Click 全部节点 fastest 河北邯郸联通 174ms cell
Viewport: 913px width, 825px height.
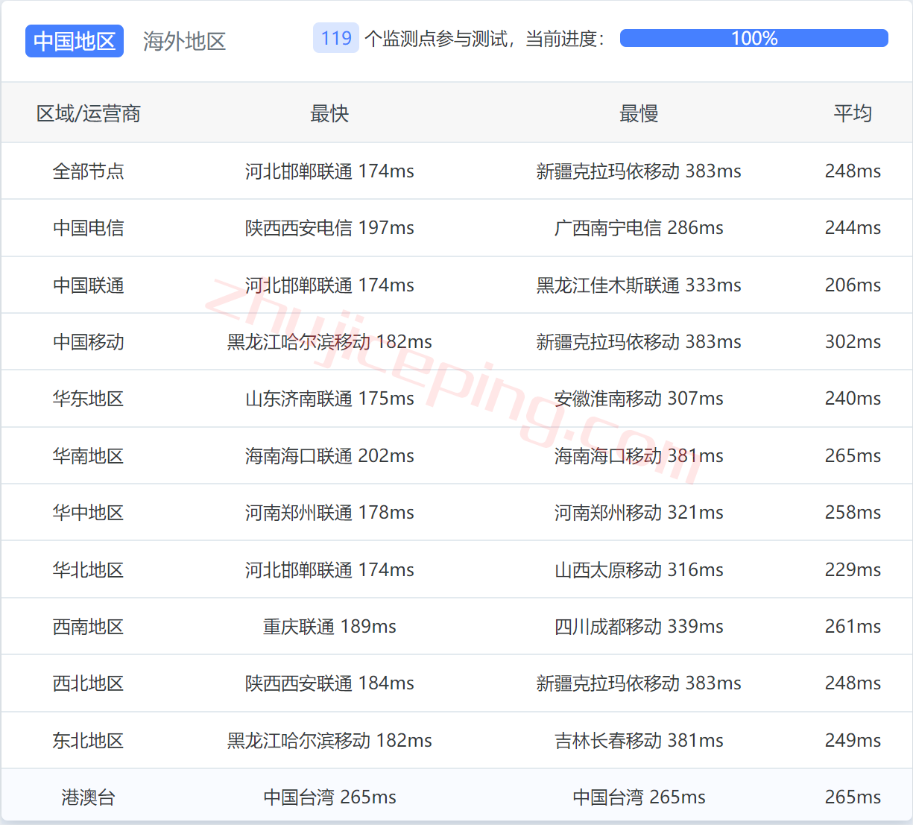329,171
